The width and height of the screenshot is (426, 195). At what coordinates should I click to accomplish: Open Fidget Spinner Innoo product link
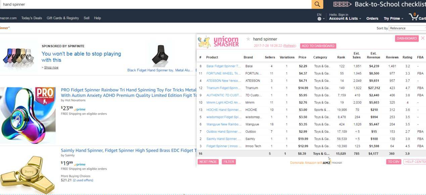[224, 146]
